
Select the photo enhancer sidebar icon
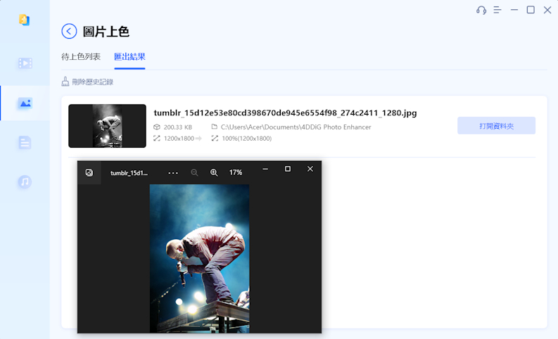pyautogui.click(x=25, y=103)
